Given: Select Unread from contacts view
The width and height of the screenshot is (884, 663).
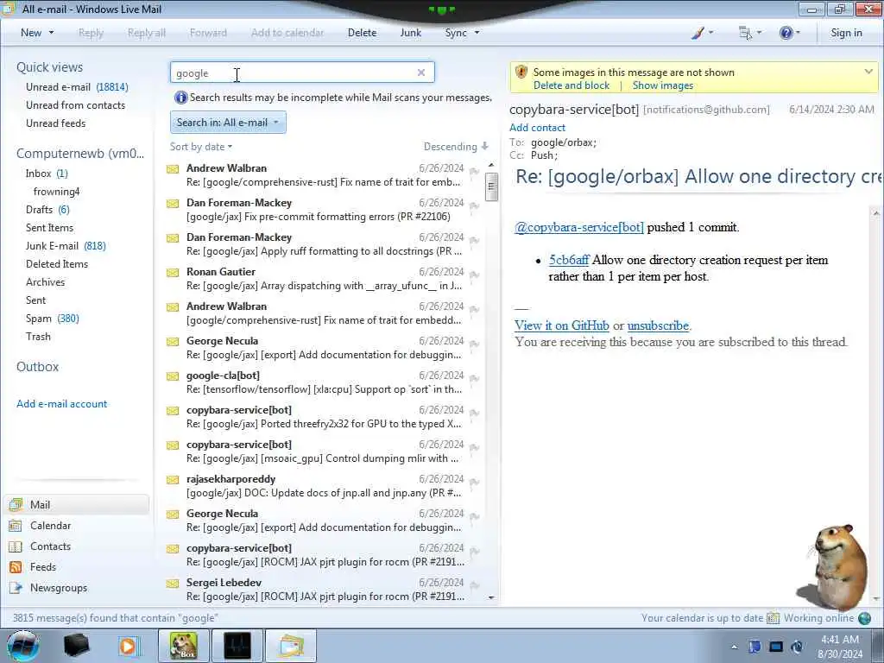Looking at the screenshot, I should point(75,104).
